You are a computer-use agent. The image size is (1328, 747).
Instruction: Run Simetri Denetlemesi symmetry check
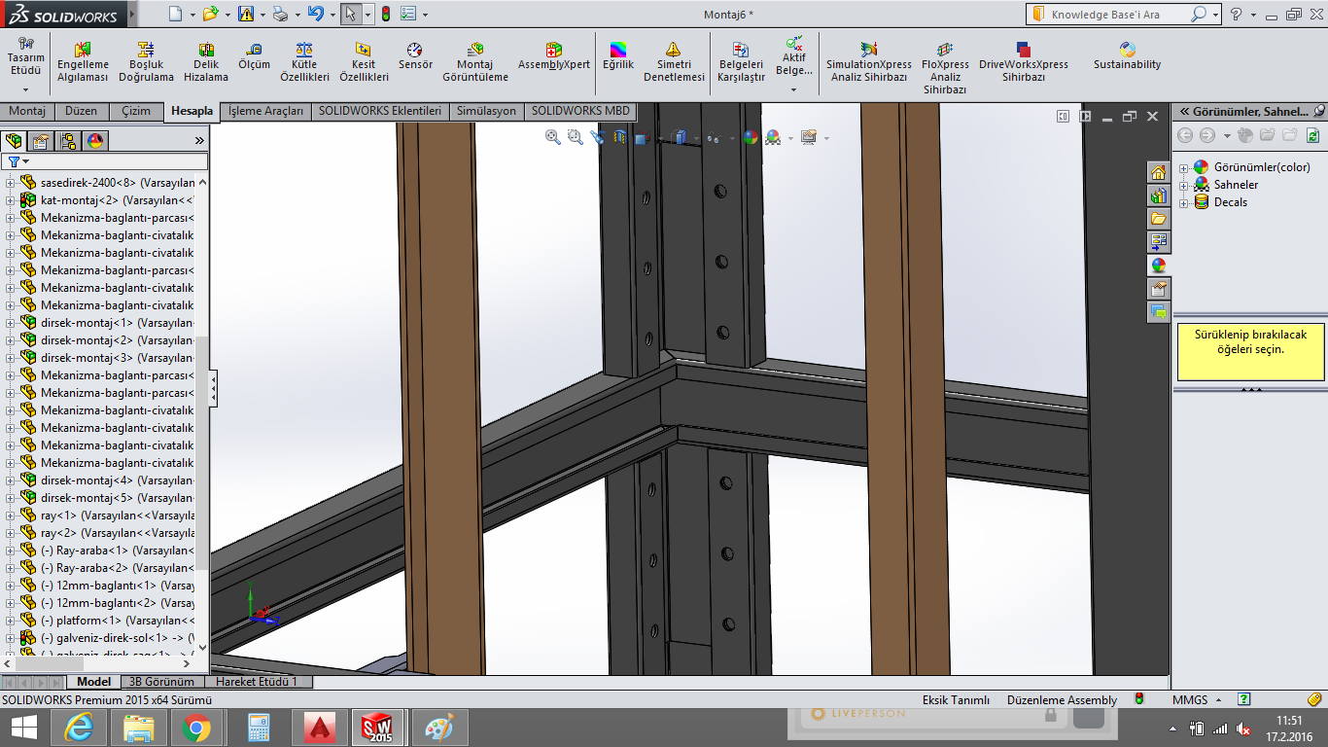pyautogui.click(x=674, y=62)
